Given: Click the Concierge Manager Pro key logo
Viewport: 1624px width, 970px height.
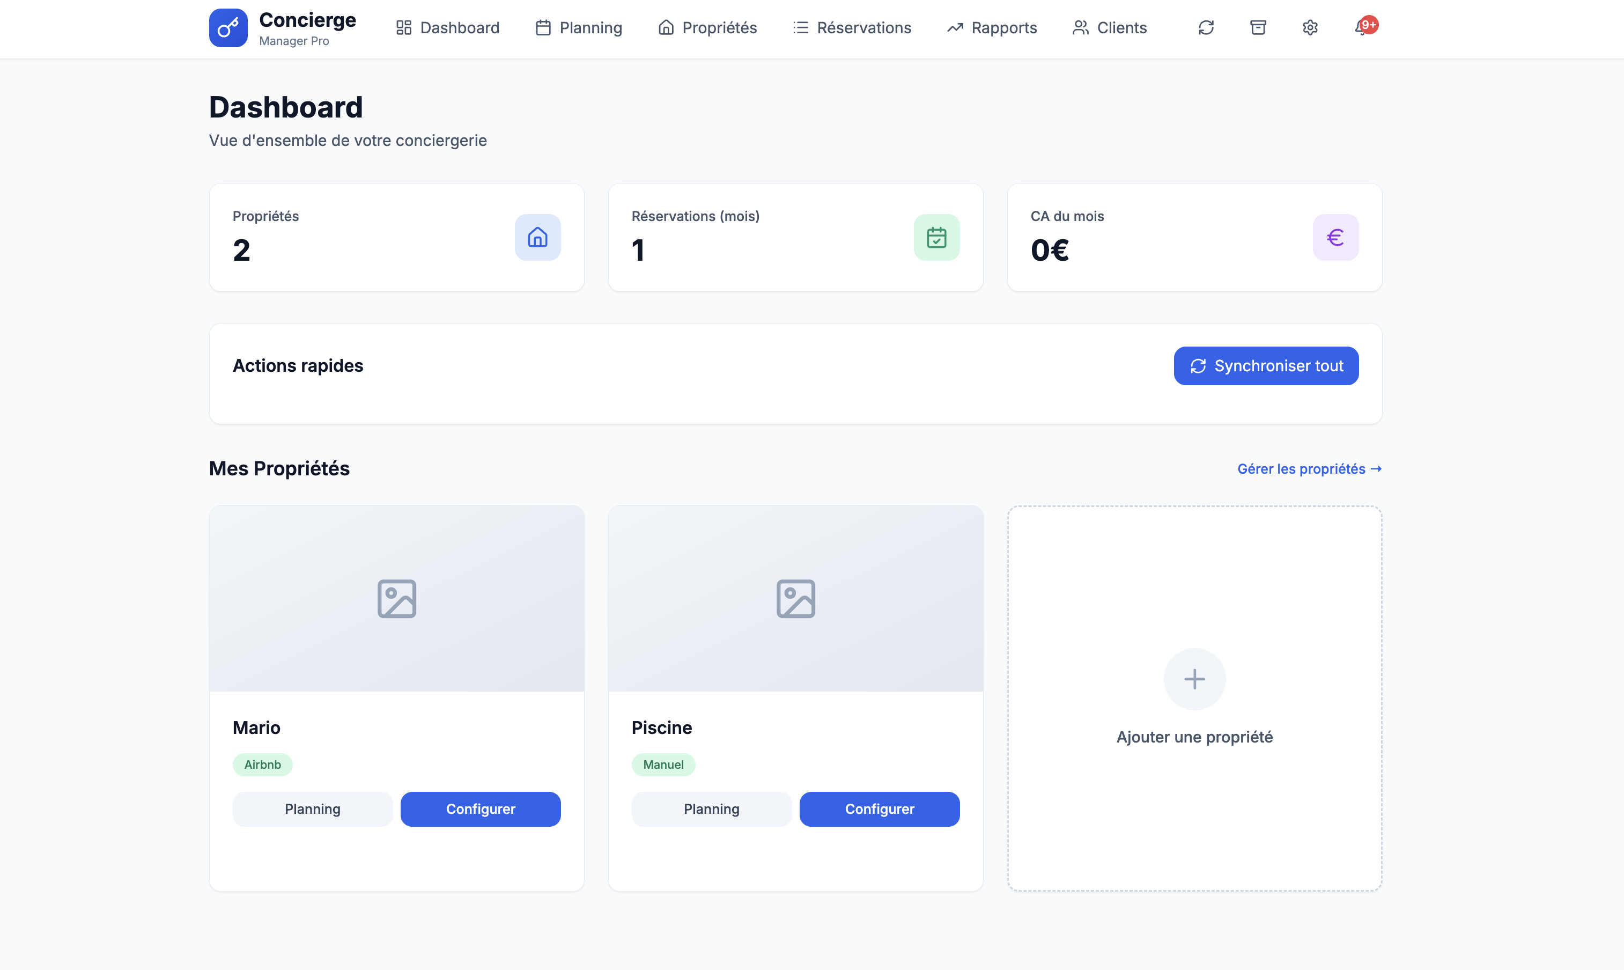Looking at the screenshot, I should click(227, 27).
